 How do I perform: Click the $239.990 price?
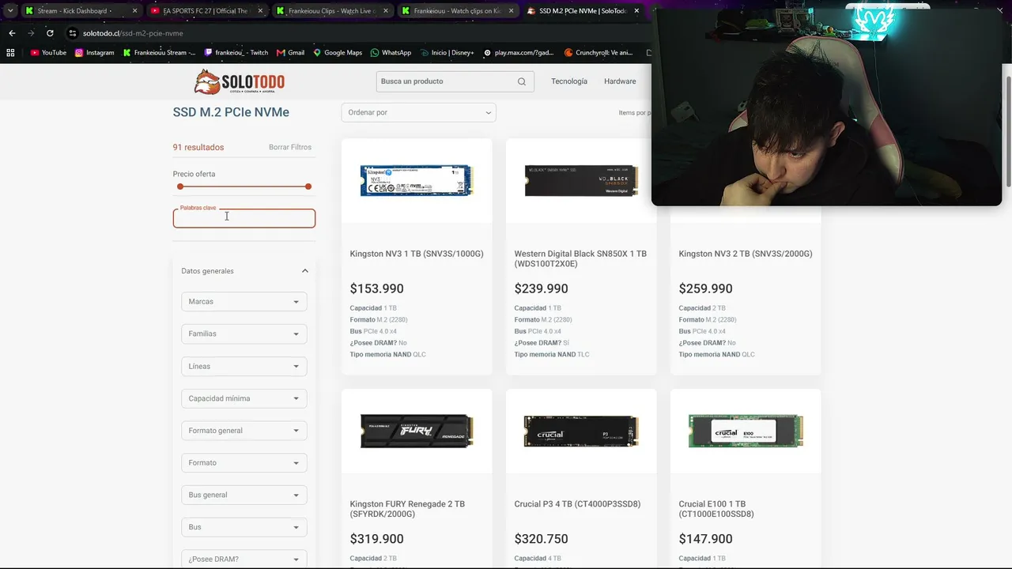(x=542, y=288)
